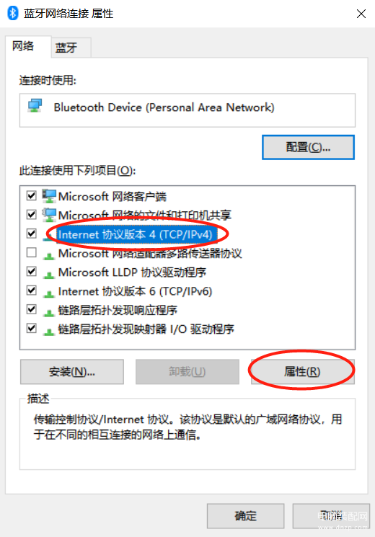Open the 配置(C)... button
The height and width of the screenshot is (537, 375).
pyautogui.click(x=308, y=147)
